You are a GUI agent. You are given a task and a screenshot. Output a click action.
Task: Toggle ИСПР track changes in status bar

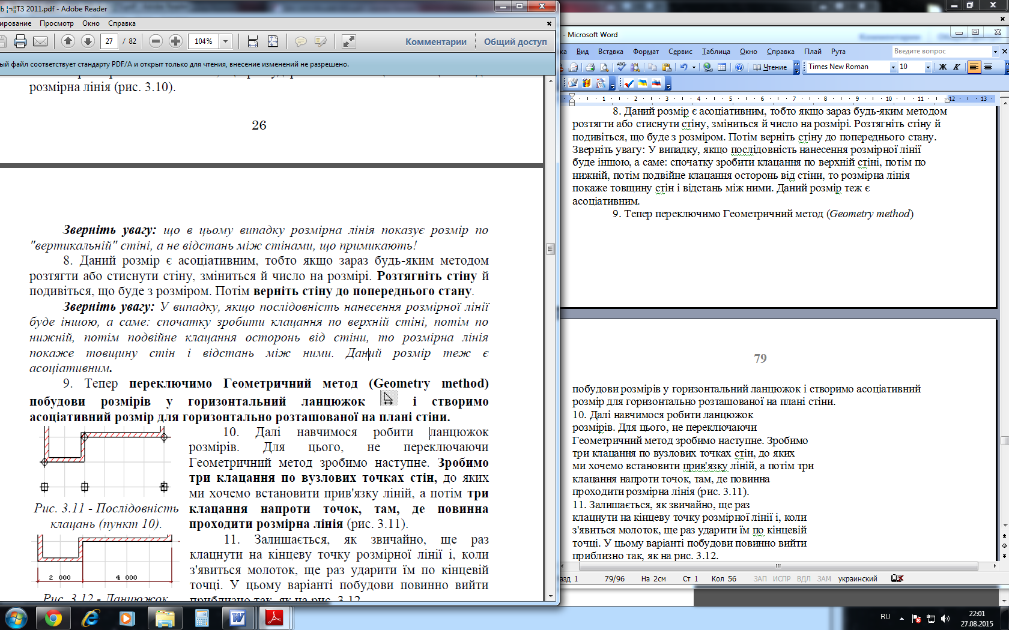coord(781,579)
